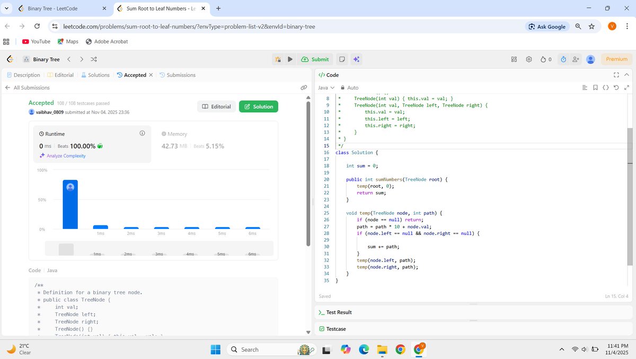The height and width of the screenshot is (359, 636).
Task: Open the user profile avatar
Action: (x=591, y=59)
